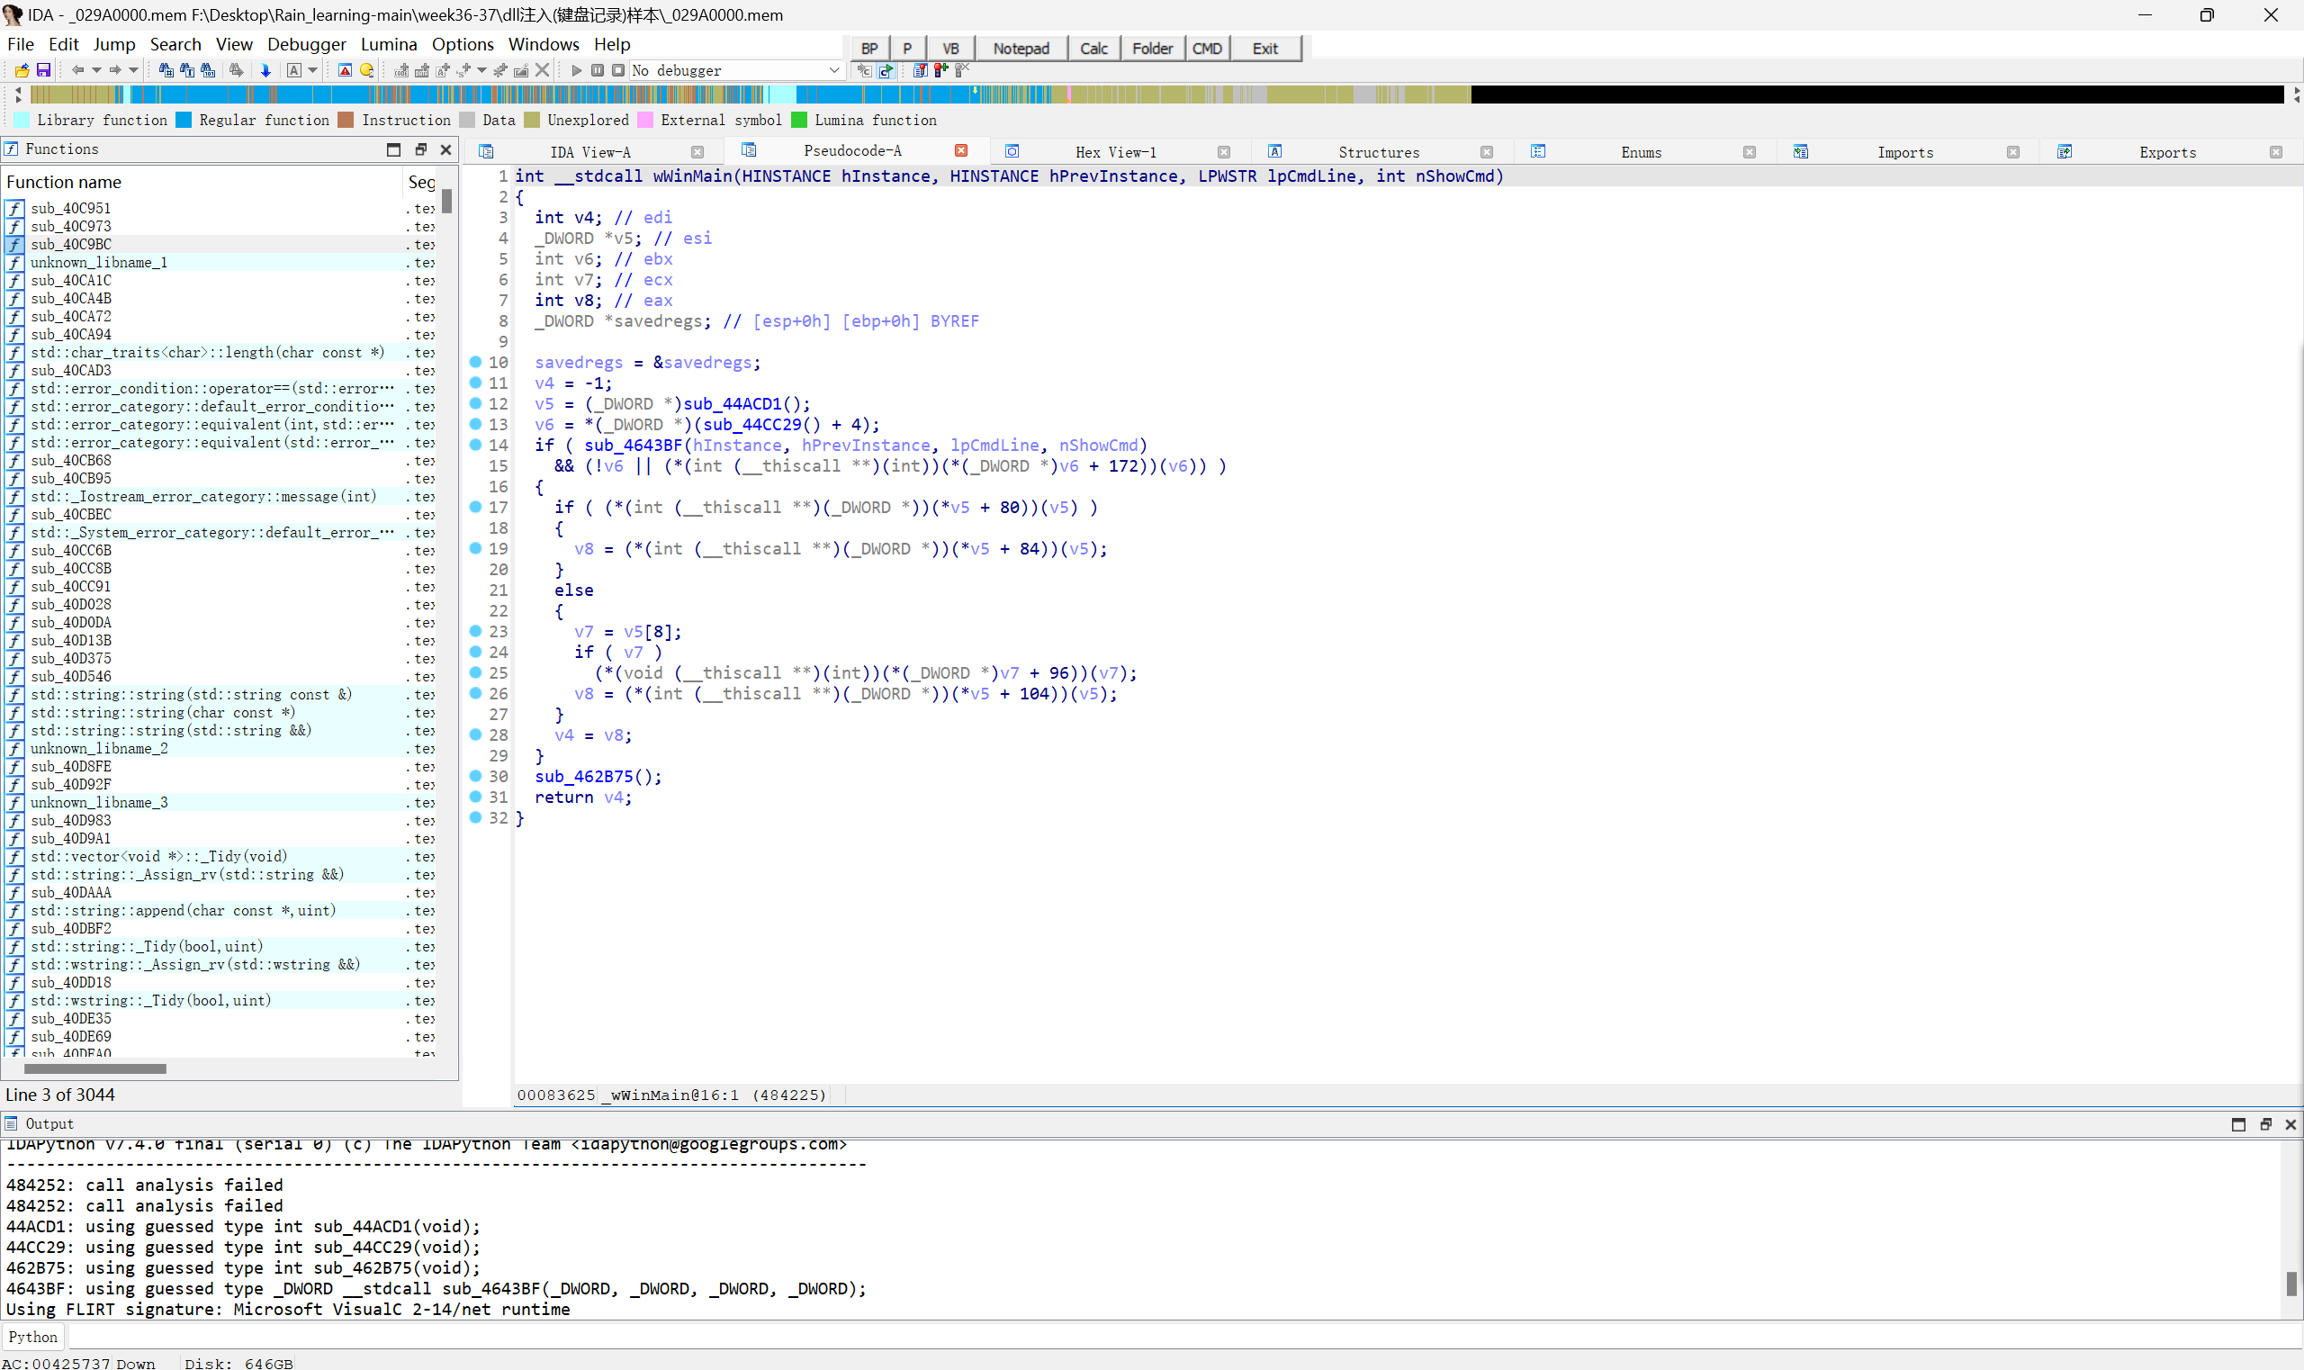Screen dimensions: 2304x1370
Task: Start process with the play icon
Action: (x=577, y=70)
